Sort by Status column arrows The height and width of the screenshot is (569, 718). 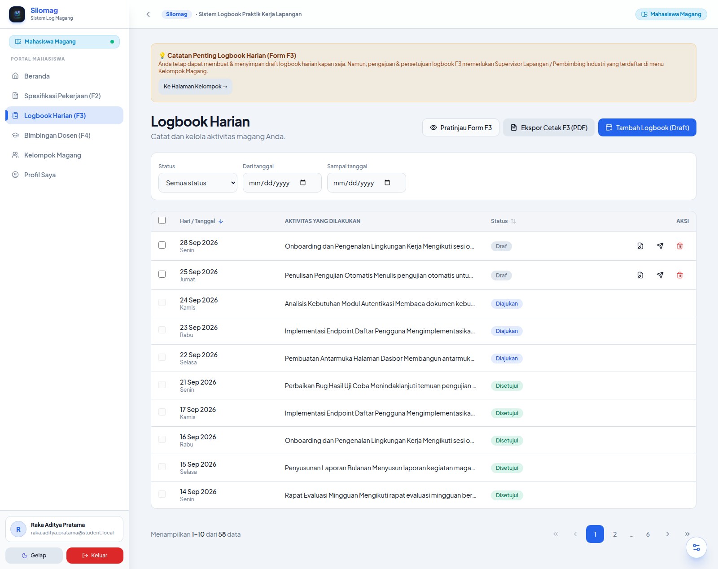[x=513, y=221]
